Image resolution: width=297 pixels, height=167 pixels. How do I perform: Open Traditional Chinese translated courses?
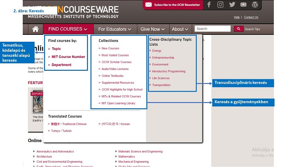click(69, 124)
